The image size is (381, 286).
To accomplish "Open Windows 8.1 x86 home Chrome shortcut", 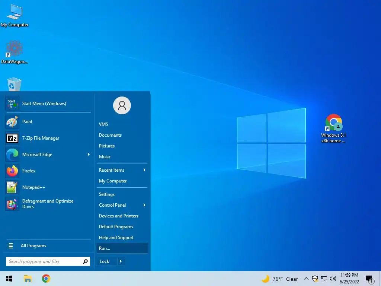I will tap(333, 128).
